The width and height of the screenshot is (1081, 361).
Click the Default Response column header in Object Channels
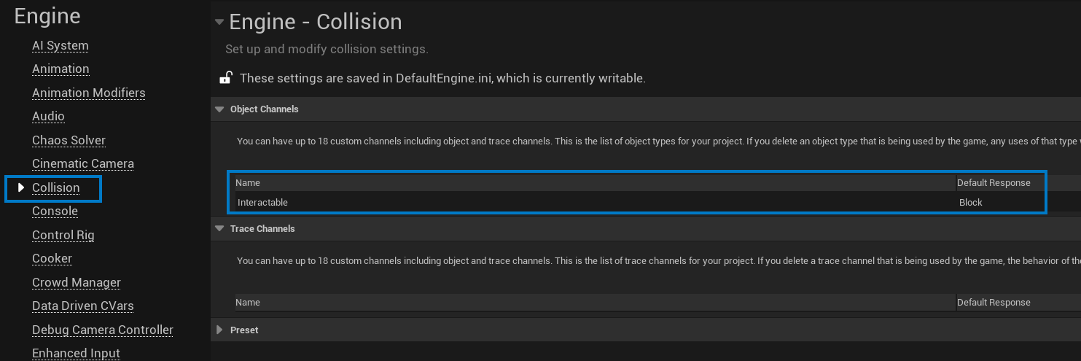994,182
